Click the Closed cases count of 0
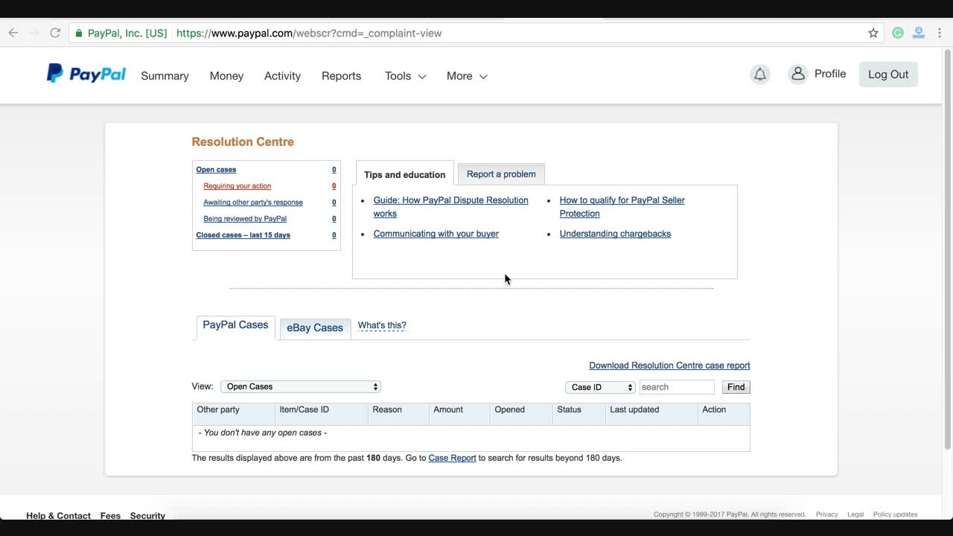 click(334, 235)
